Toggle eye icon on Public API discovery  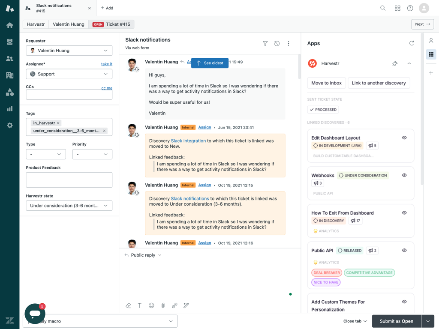404,251
